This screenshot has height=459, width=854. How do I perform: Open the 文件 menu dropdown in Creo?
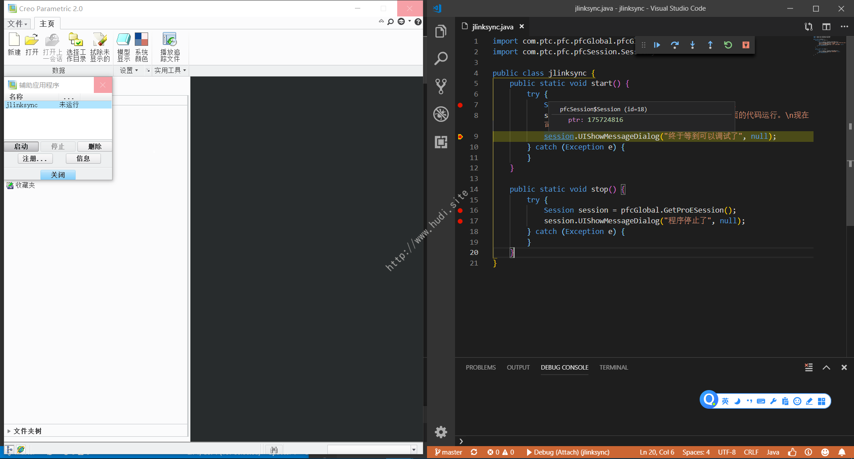click(x=17, y=24)
